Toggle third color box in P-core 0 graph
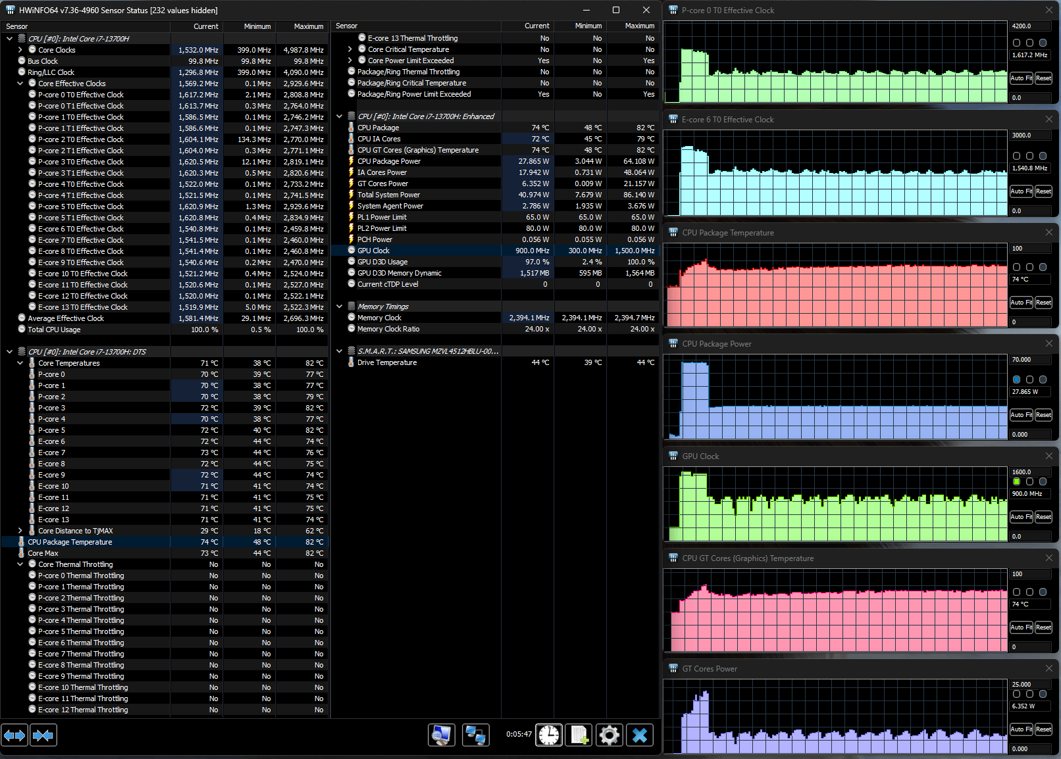 [x=1043, y=43]
